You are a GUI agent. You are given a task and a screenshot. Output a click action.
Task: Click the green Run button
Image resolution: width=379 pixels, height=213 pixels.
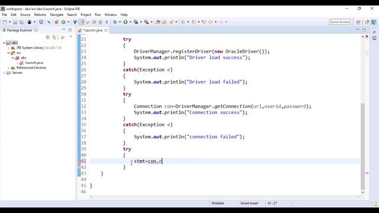click(125, 22)
